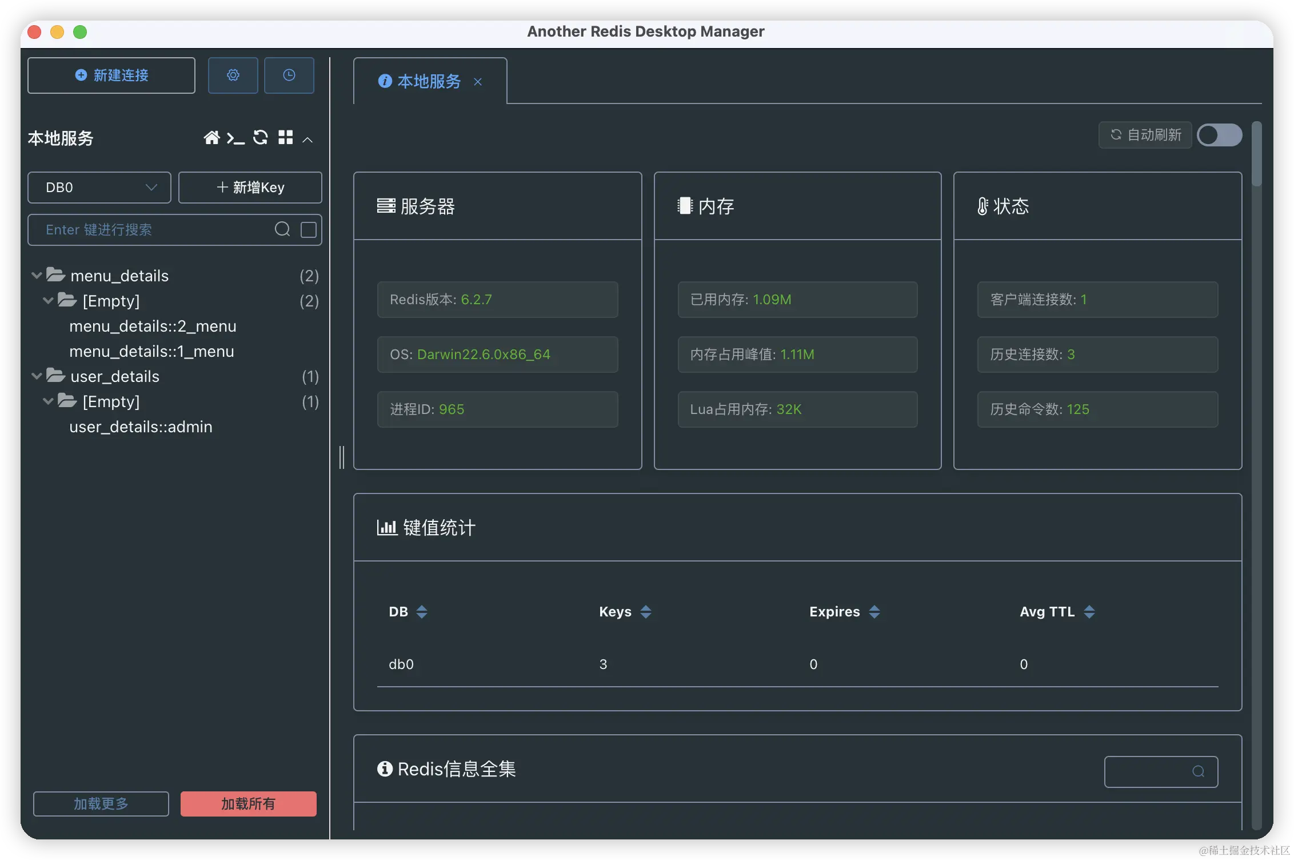
Task: Click the vertical scrollbar on the right
Action: click(1256, 153)
